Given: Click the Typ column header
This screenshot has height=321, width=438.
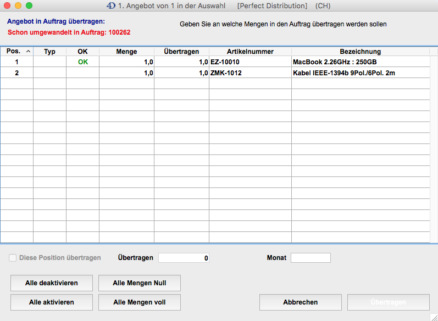Looking at the screenshot, I should [49, 52].
